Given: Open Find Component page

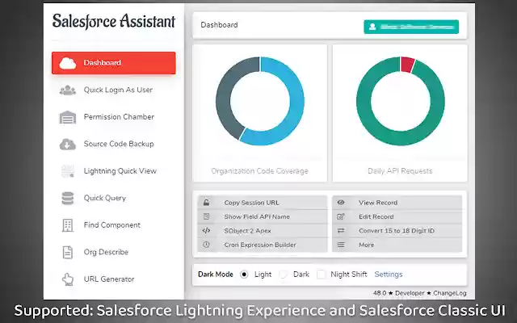Looking at the screenshot, I should 114,225.
